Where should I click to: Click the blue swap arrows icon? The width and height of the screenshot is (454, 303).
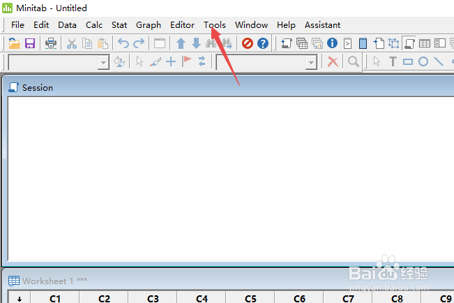click(x=202, y=61)
